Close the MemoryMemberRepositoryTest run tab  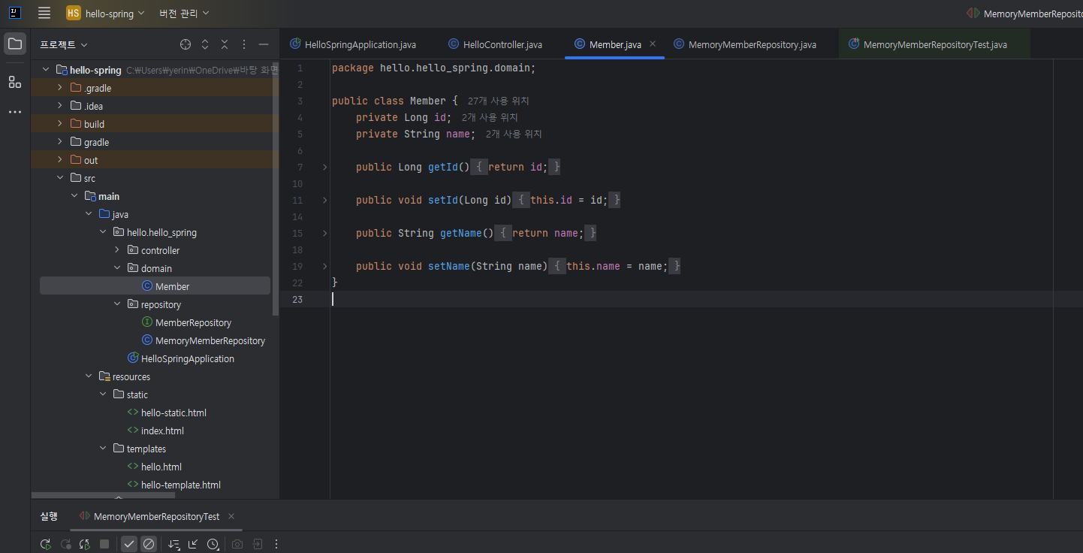231,516
